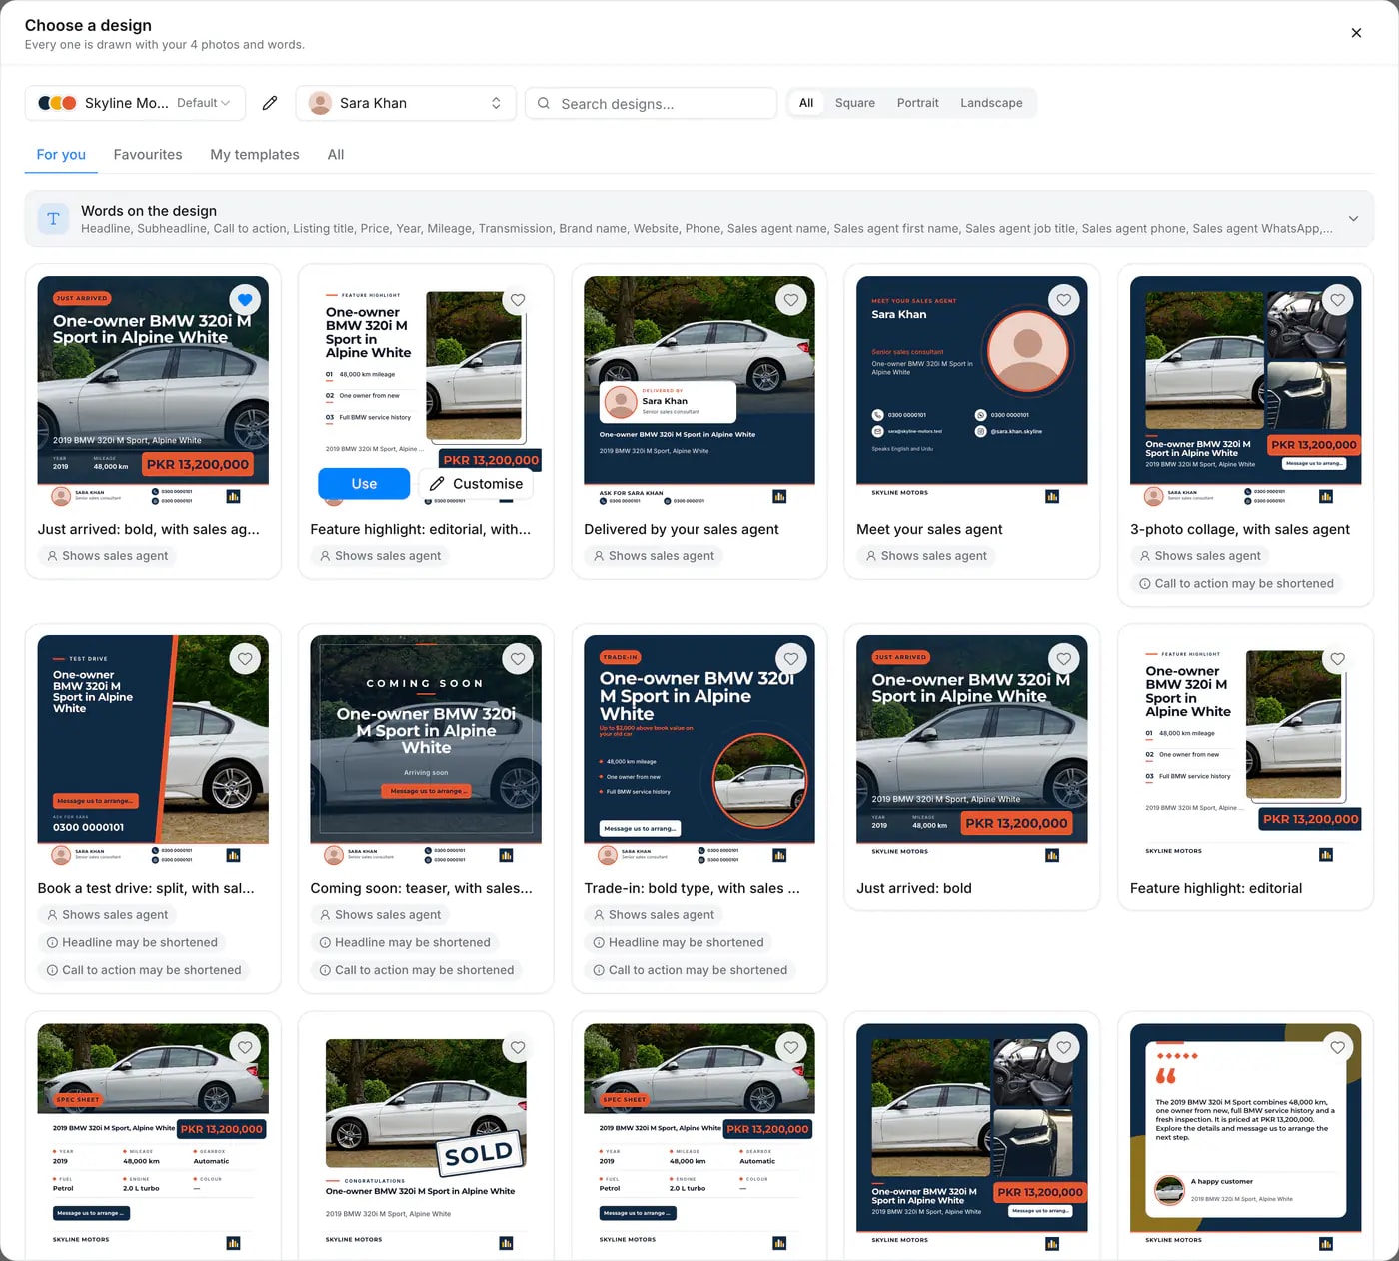Click Sara Khan's avatar picture
Screen dimensions: 1399x1261
[320, 103]
